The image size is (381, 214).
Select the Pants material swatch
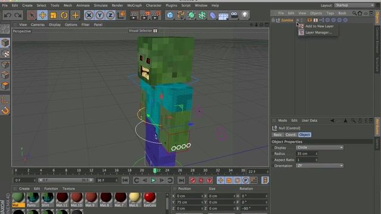coord(33,200)
